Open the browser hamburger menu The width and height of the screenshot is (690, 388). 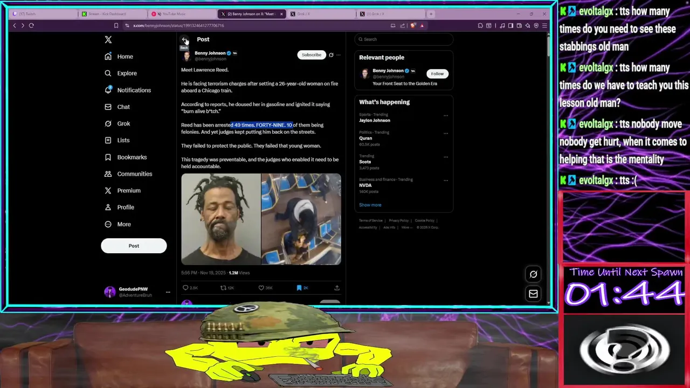[544, 25]
